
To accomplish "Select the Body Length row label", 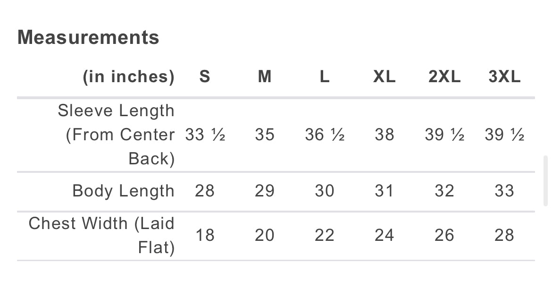I will 123,191.
